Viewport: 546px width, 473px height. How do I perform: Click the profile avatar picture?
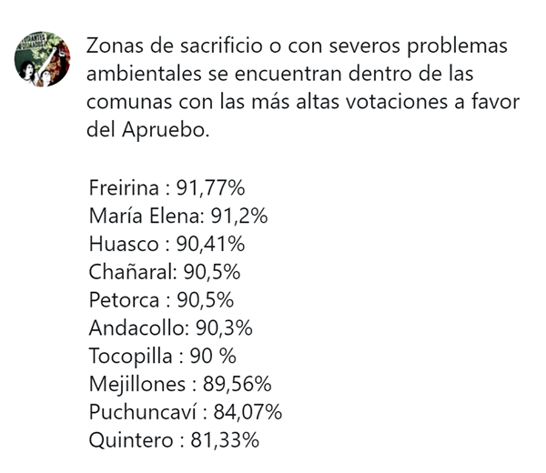pyautogui.click(x=44, y=62)
